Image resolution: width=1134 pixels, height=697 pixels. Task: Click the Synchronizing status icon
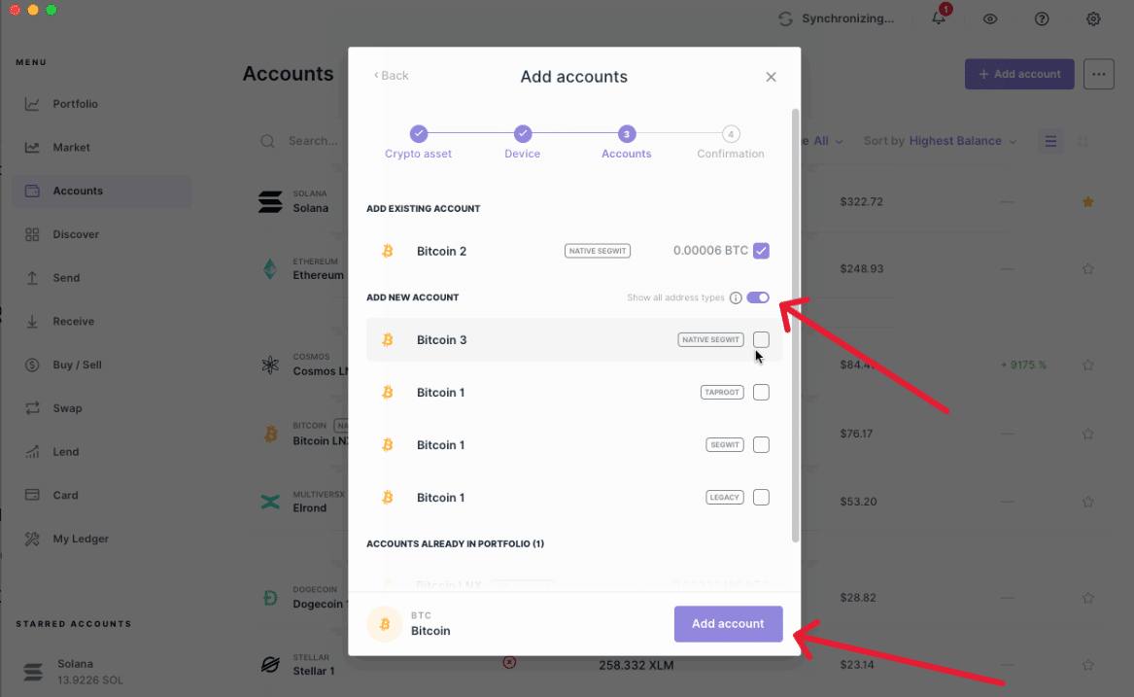[x=785, y=18]
